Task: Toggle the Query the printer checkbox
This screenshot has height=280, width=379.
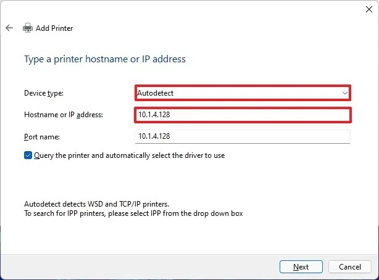Action: pos(28,155)
